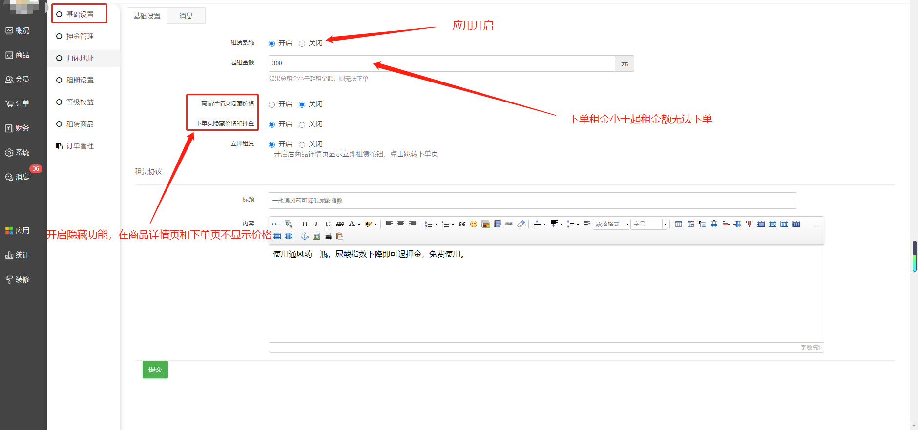Open 租期设置 in the sidebar

(80, 80)
